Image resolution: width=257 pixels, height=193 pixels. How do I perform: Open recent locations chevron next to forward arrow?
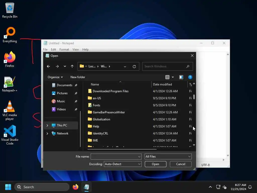point(65,66)
